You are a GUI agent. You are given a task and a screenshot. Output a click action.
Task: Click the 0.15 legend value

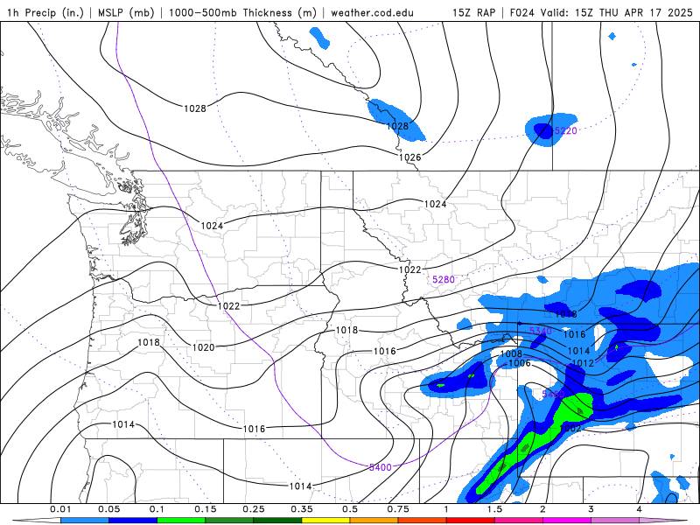click(x=206, y=509)
